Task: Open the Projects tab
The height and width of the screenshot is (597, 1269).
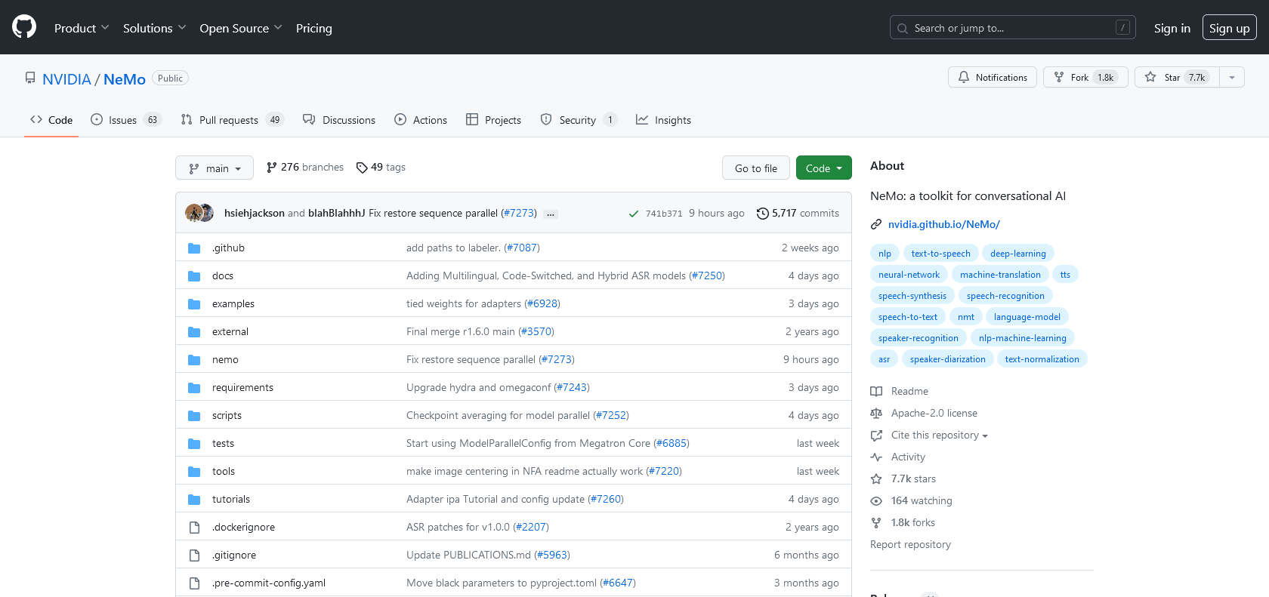Action: coord(494,120)
